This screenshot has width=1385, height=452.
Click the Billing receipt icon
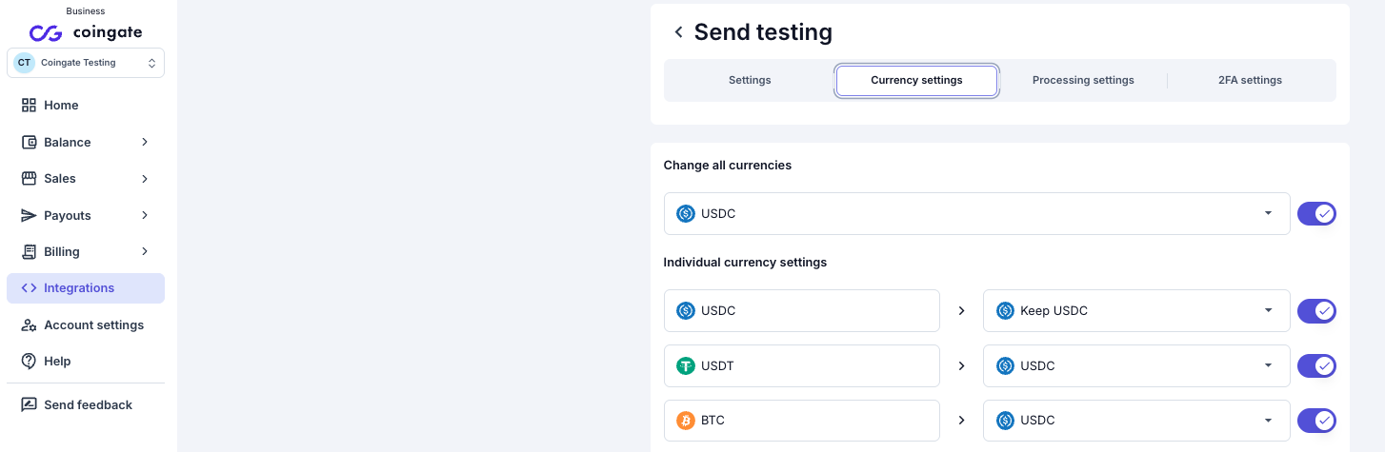click(29, 252)
